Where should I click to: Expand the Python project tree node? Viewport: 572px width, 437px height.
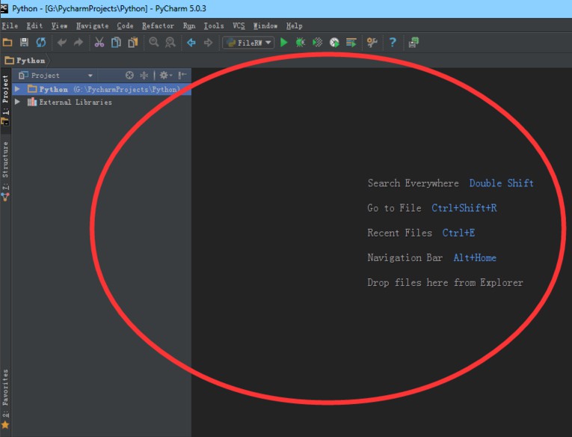18,89
